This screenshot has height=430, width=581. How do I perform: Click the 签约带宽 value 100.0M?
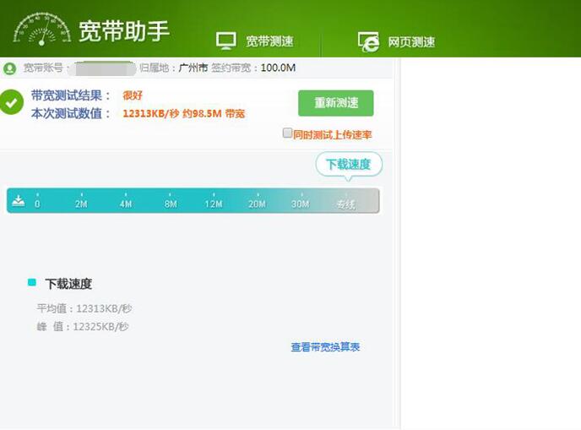[278, 68]
